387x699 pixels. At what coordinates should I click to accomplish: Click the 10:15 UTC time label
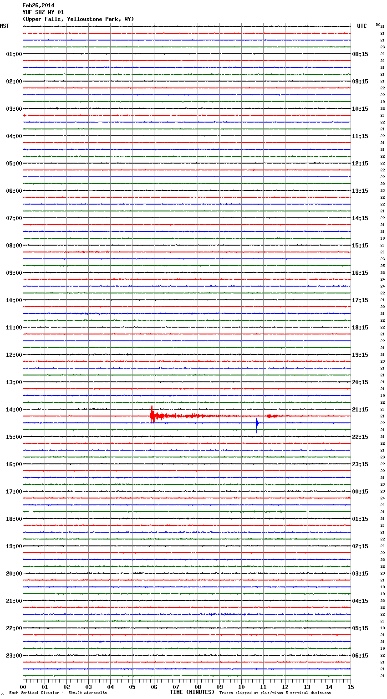click(360, 109)
